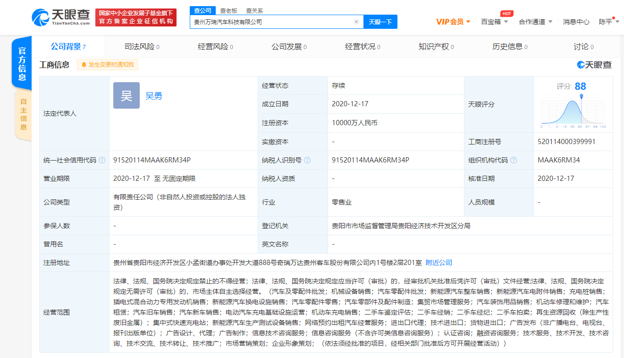
Task: Clear the search box using the × icon
Action: [357, 22]
